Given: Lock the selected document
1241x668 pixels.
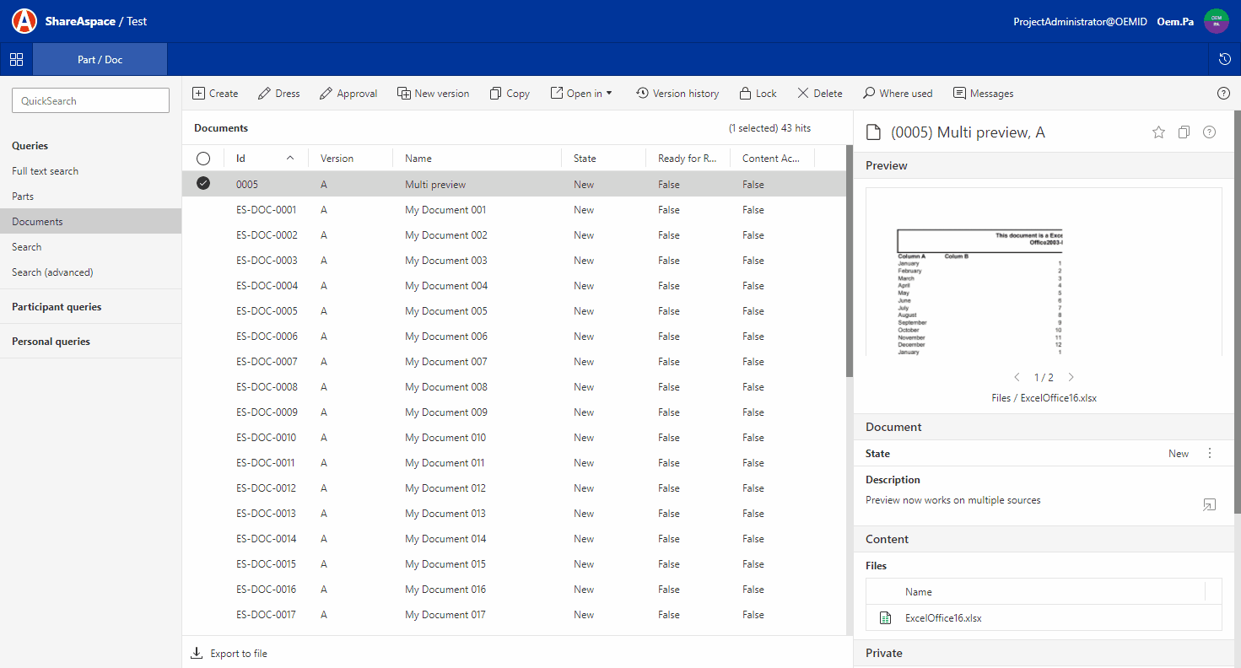Looking at the screenshot, I should (757, 93).
